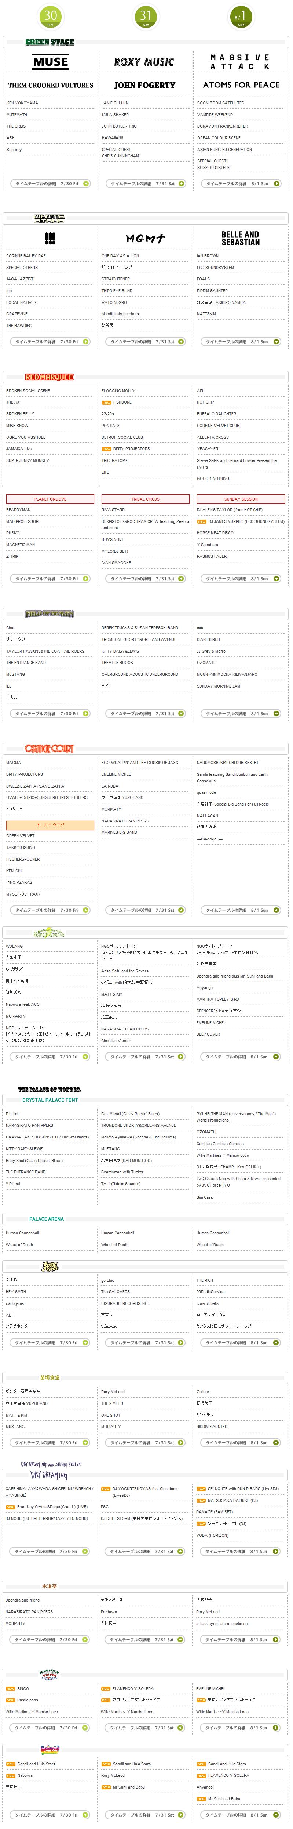Click OCEAN COLOUR SCENE artist name
Image resolution: width=293 pixels, height=1829 pixels.
tap(219, 138)
